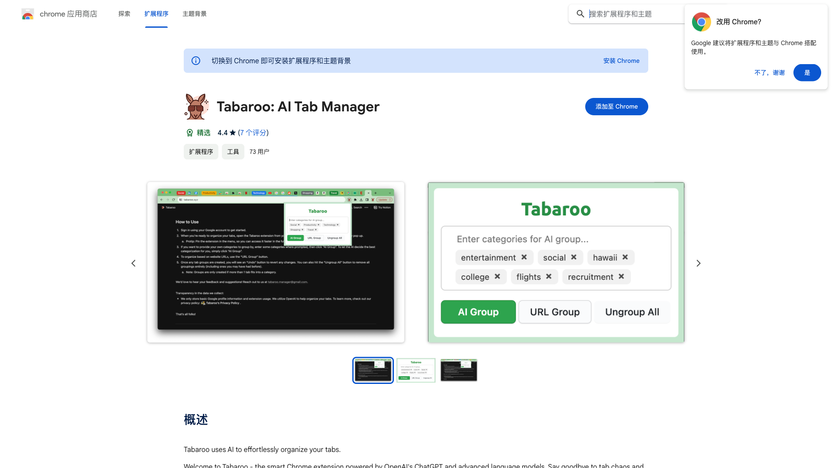The width and height of the screenshot is (832, 468).
Task: Click the 扩展程序 category chip
Action: [x=201, y=152]
